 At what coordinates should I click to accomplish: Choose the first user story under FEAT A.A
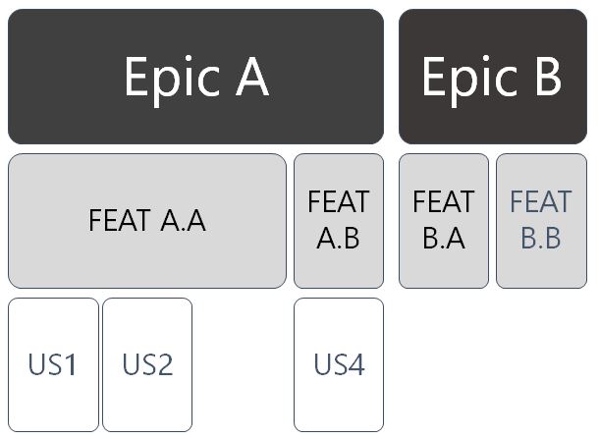click(x=53, y=365)
